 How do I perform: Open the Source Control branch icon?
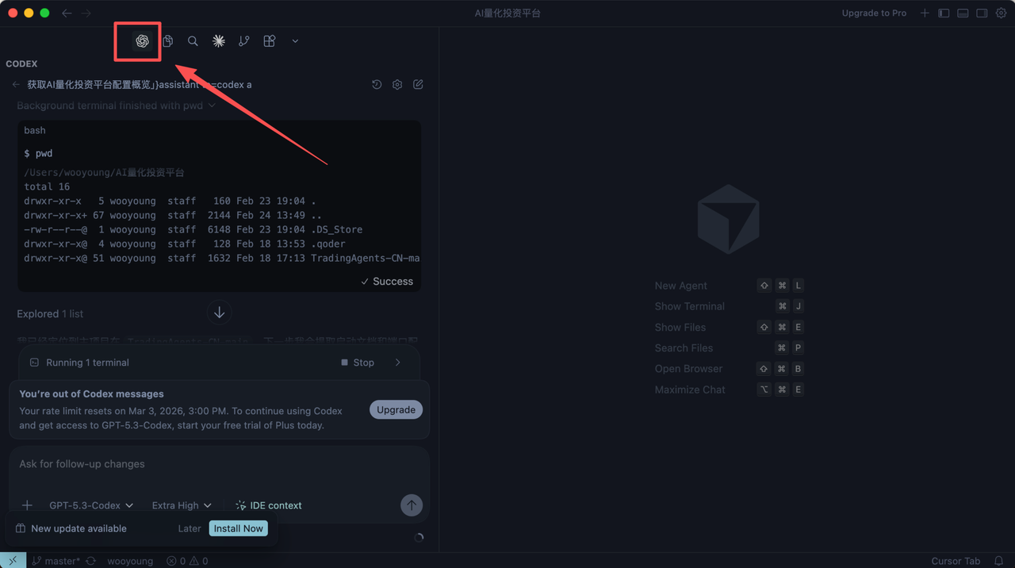click(244, 41)
